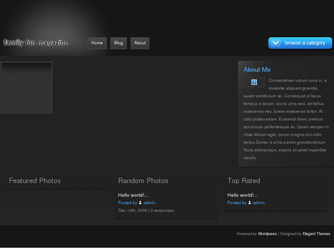Open the 3 responses link
The width and height of the screenshot is (334, 250).
click(x=162, y=211)
